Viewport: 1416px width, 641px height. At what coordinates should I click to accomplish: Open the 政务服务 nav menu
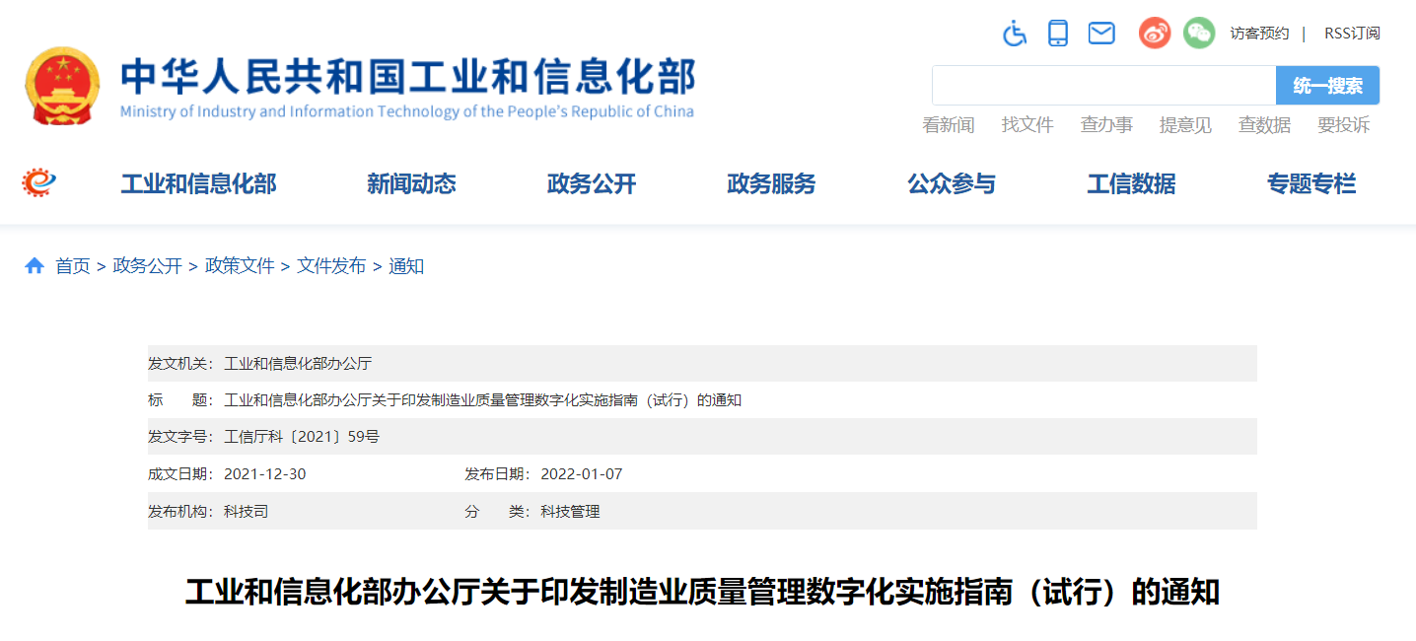pyautogui.click(x=771, y=183)
